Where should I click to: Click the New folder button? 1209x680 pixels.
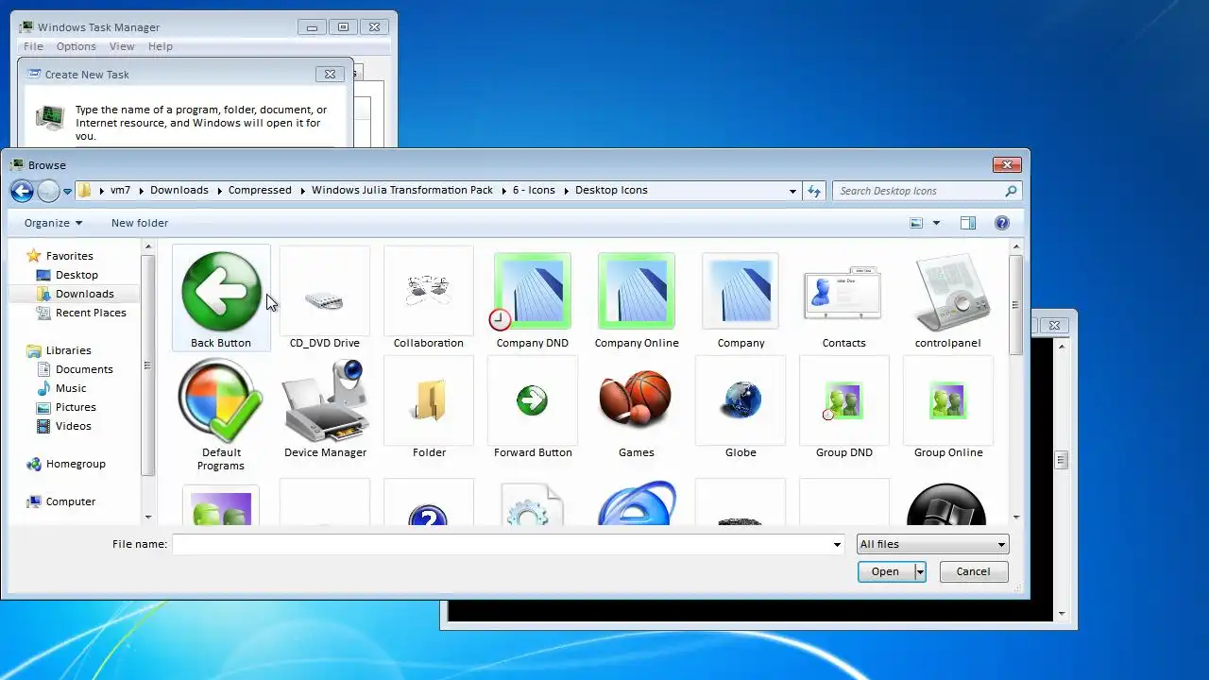click(x=140, y=223)
